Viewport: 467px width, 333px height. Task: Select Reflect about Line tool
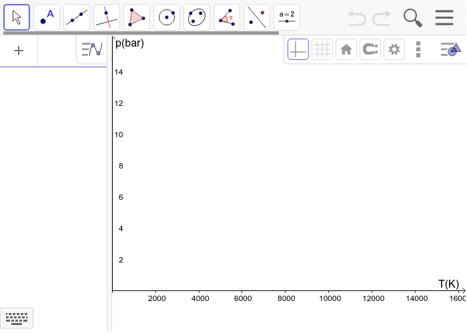pyautogui.click(x=257, y=17)
